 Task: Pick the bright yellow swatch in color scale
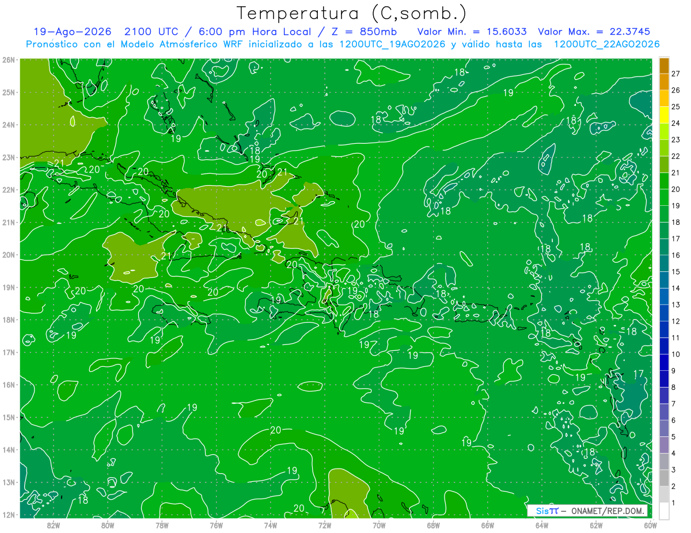(664, 115)
